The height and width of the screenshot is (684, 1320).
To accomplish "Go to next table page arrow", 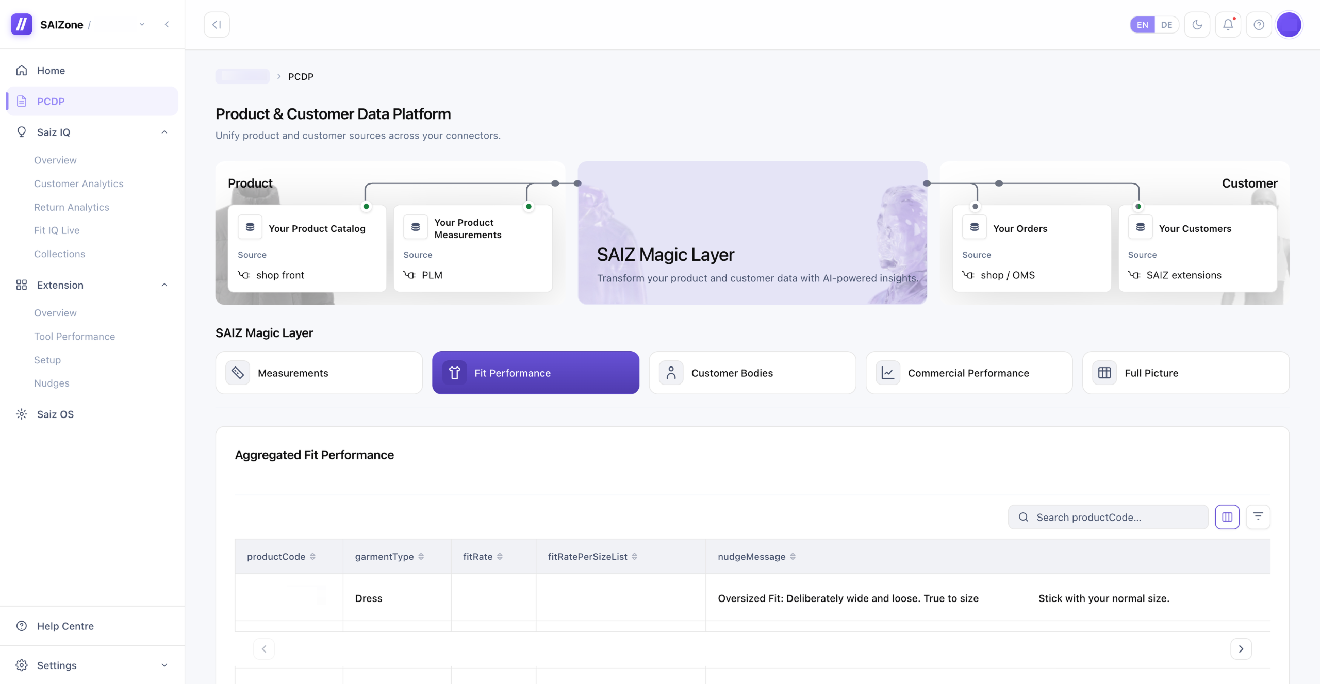I will point(1241,649).
